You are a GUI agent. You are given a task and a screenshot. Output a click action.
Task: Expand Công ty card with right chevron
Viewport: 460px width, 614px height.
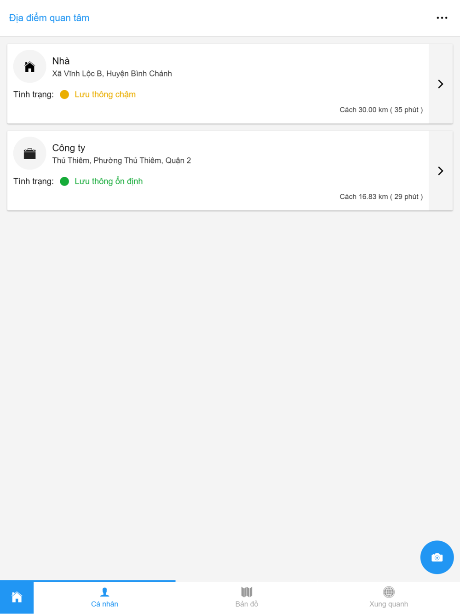tap(441, 171)
